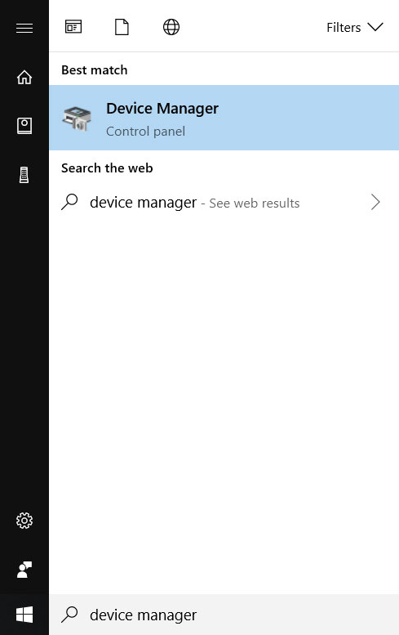Click the 'Search the web' heading
Screen dimensions: 399x635
coord(107,168)
